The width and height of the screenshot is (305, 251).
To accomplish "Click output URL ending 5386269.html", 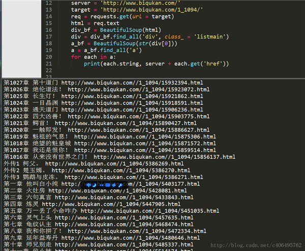I will tap(114, 164).
